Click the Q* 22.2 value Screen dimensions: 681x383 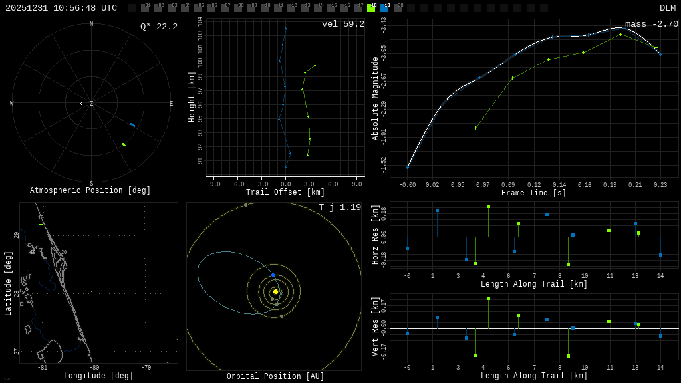tap(159, 27)
